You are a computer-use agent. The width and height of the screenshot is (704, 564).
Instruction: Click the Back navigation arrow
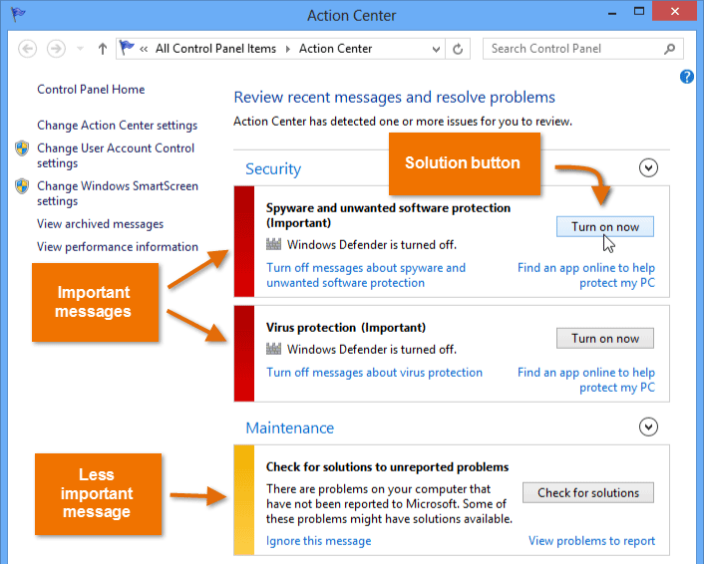coord(27,49)
